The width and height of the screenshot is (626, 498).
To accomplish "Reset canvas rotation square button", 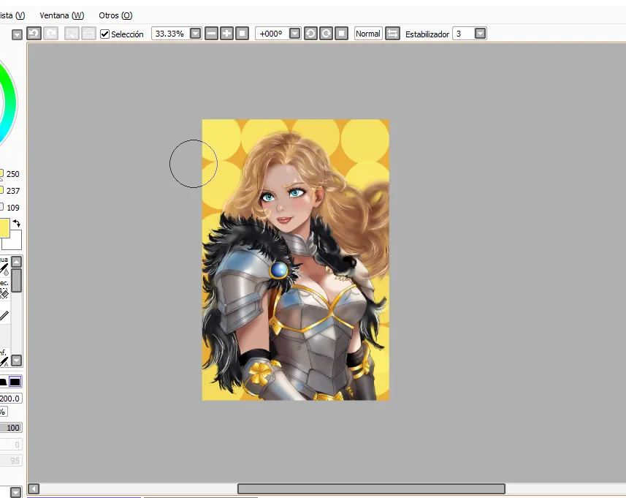I will (341, 34).
